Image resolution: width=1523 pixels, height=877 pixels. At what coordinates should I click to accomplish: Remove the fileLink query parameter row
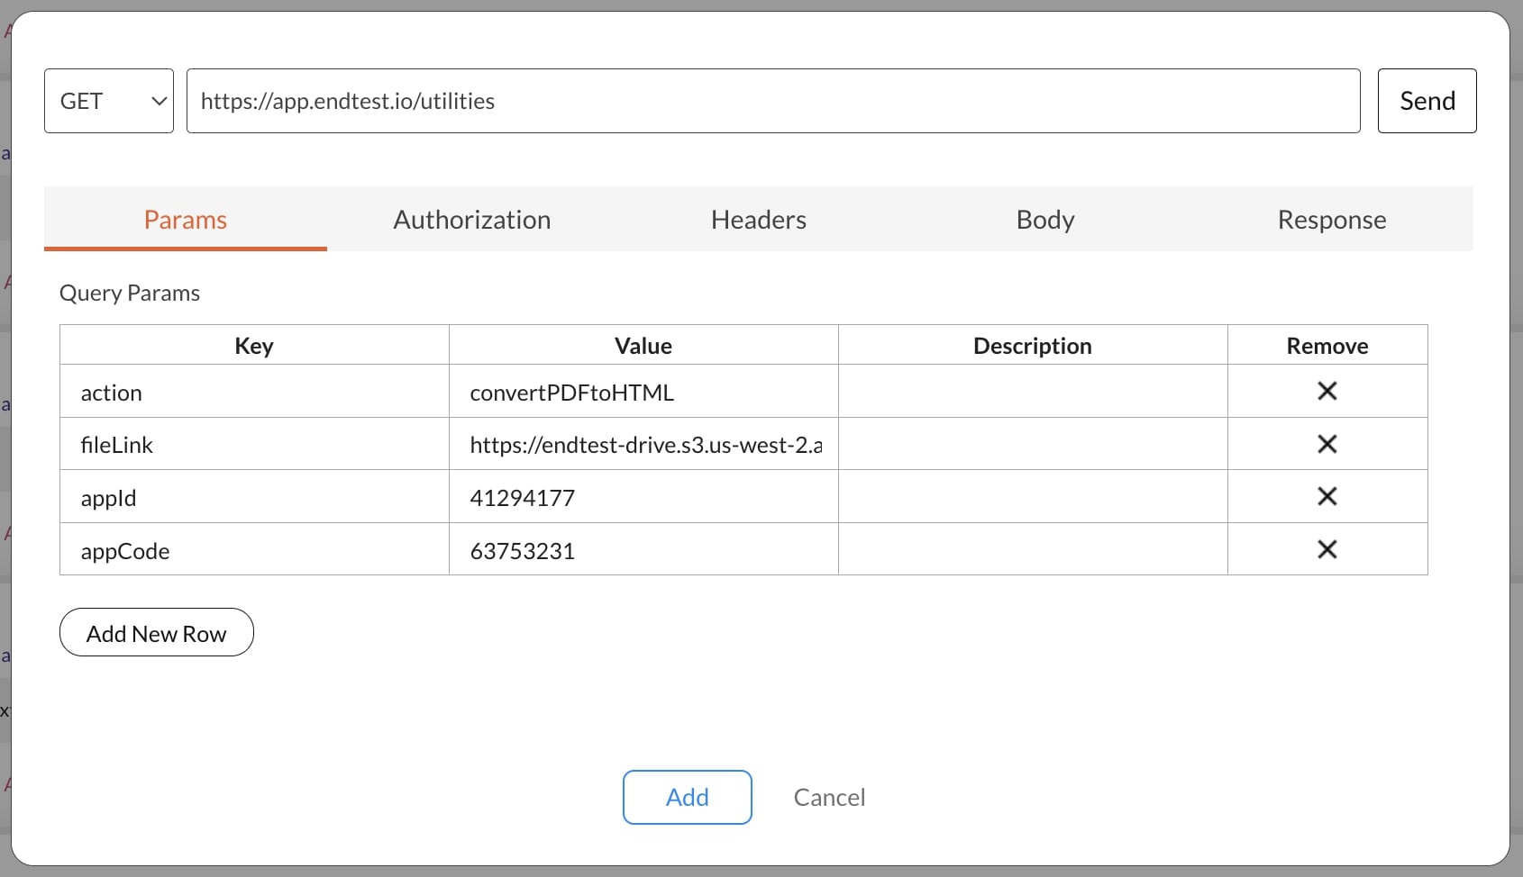point(1327,444)
